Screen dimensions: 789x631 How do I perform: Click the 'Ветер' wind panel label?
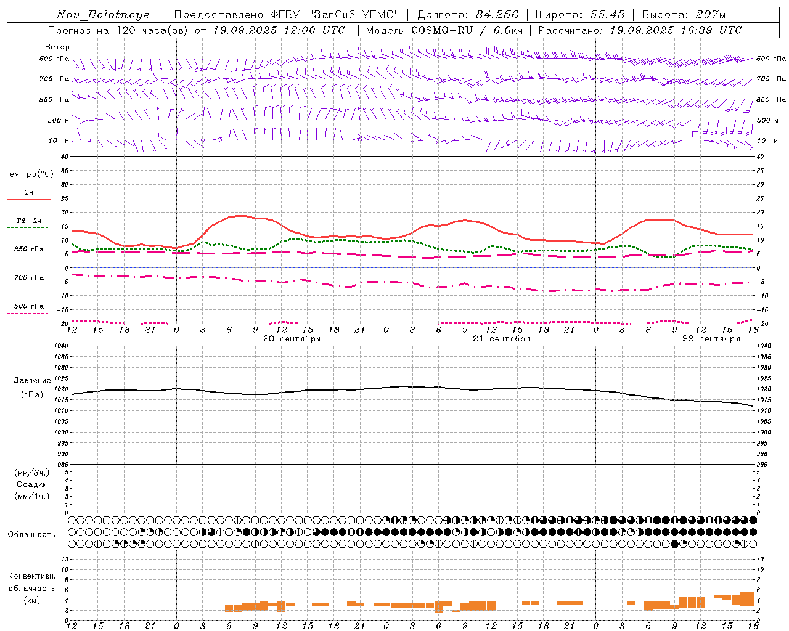tap(57, 47)
